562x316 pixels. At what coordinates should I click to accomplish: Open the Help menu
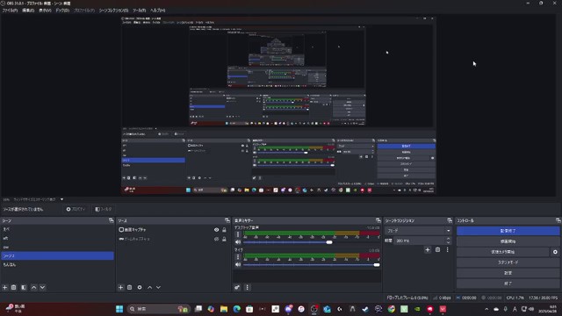point(158,11)
